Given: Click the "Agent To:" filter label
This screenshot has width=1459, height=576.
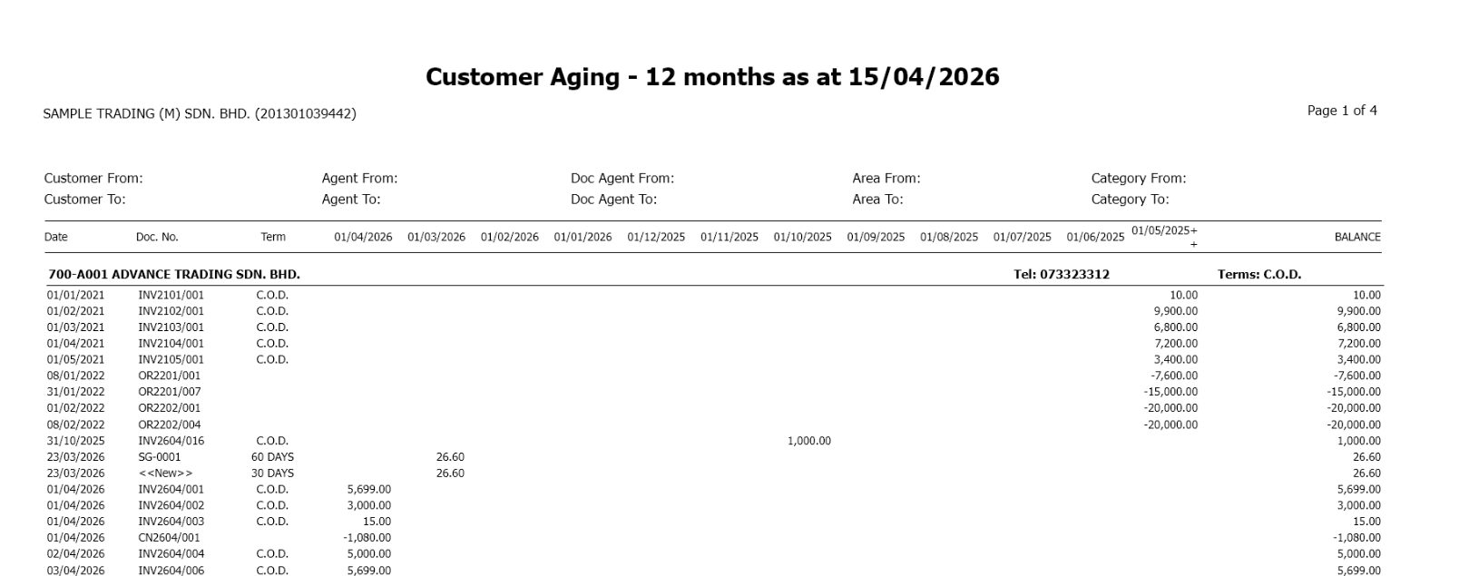Looking at the screenshot, I should tap(351, 200).
